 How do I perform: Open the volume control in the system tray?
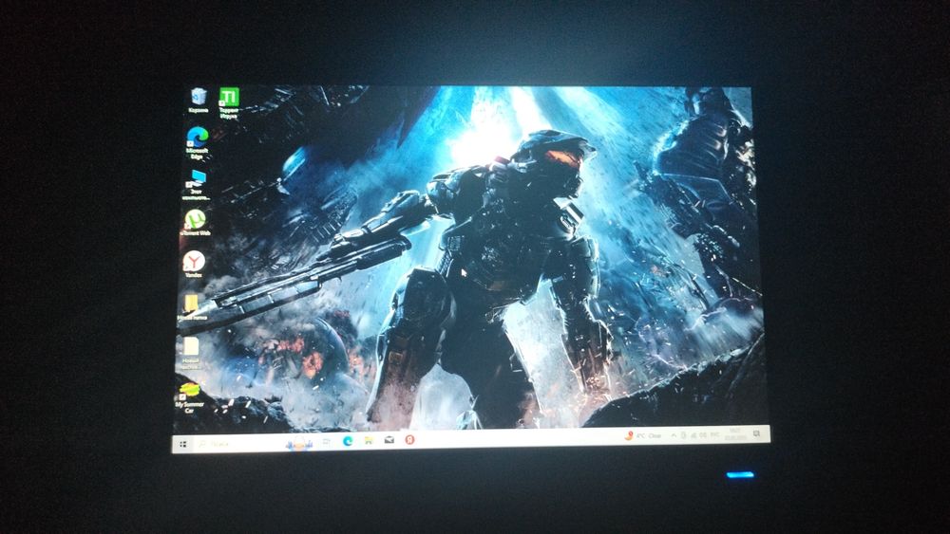(x=702, y=434)
